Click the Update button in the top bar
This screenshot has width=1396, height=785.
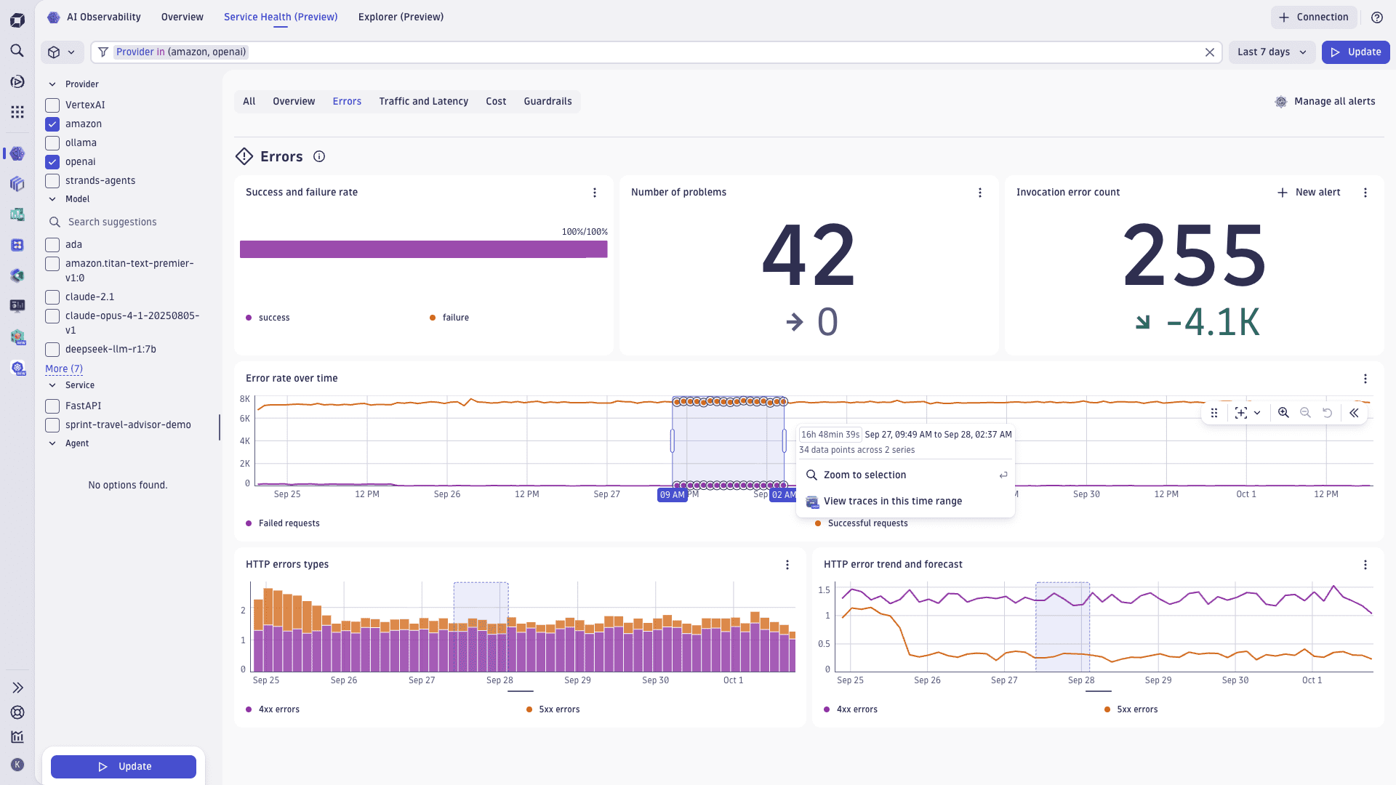1355,52
